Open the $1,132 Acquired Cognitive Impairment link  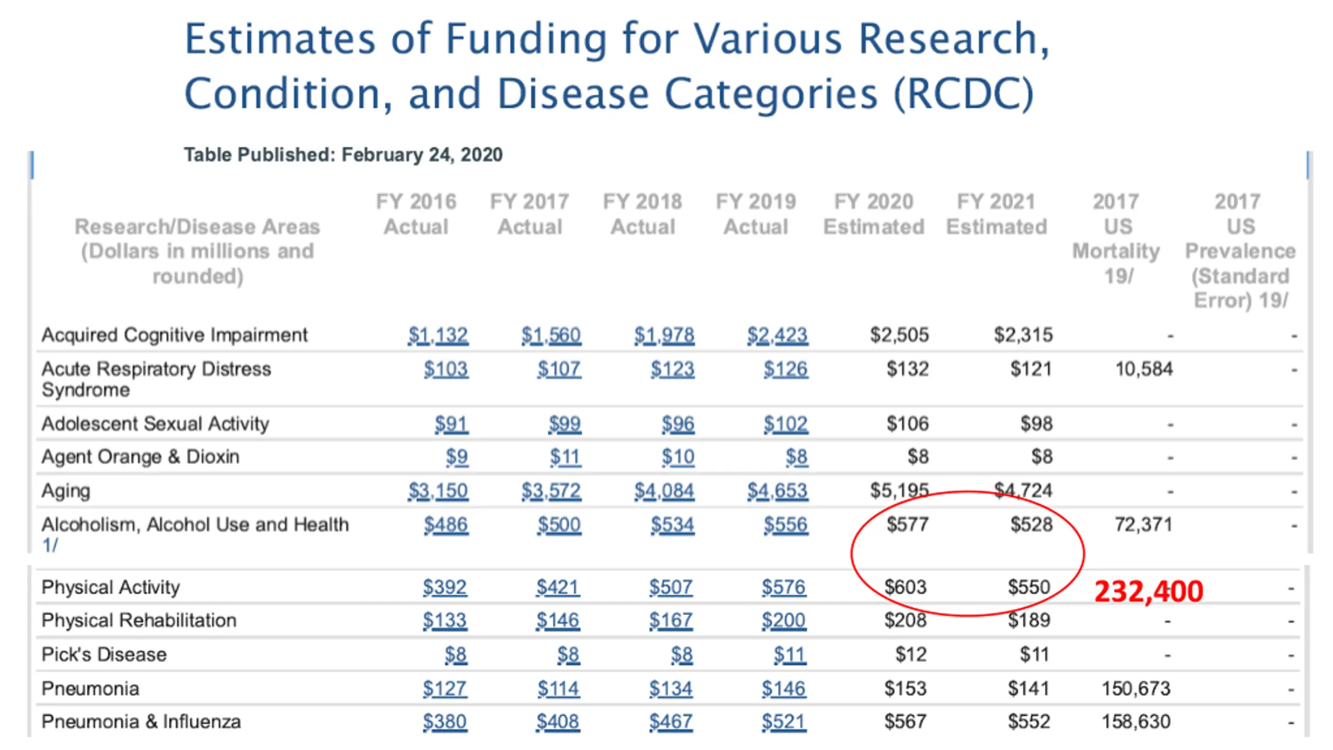[x=437, y=335]
